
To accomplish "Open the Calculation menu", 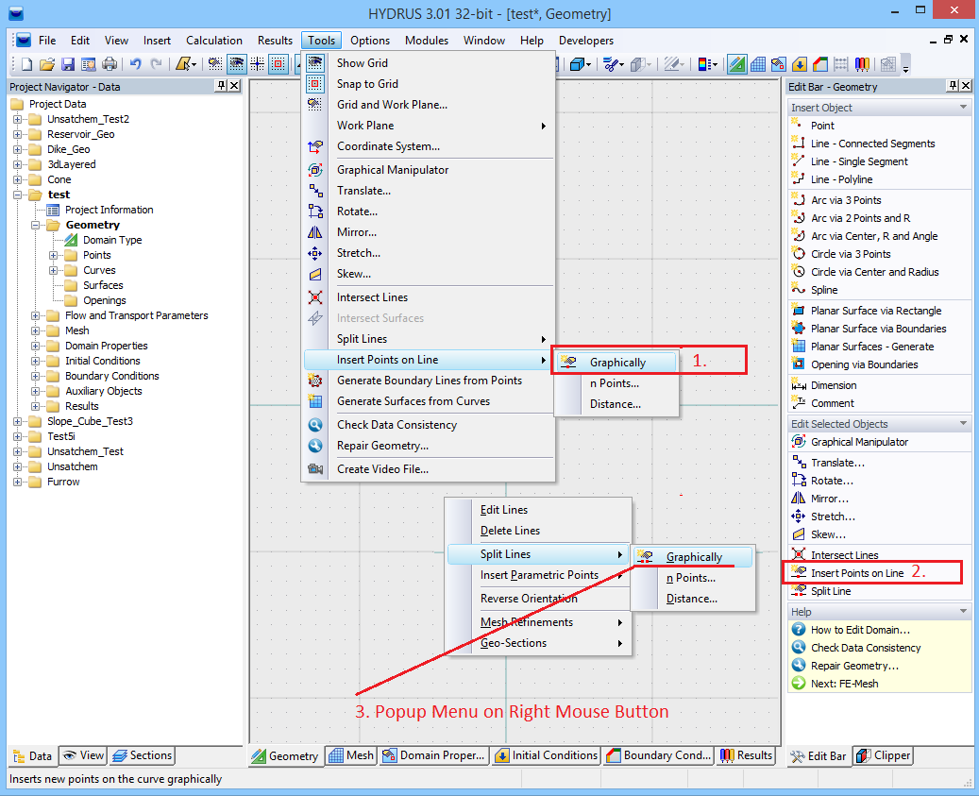I will 214,41.
